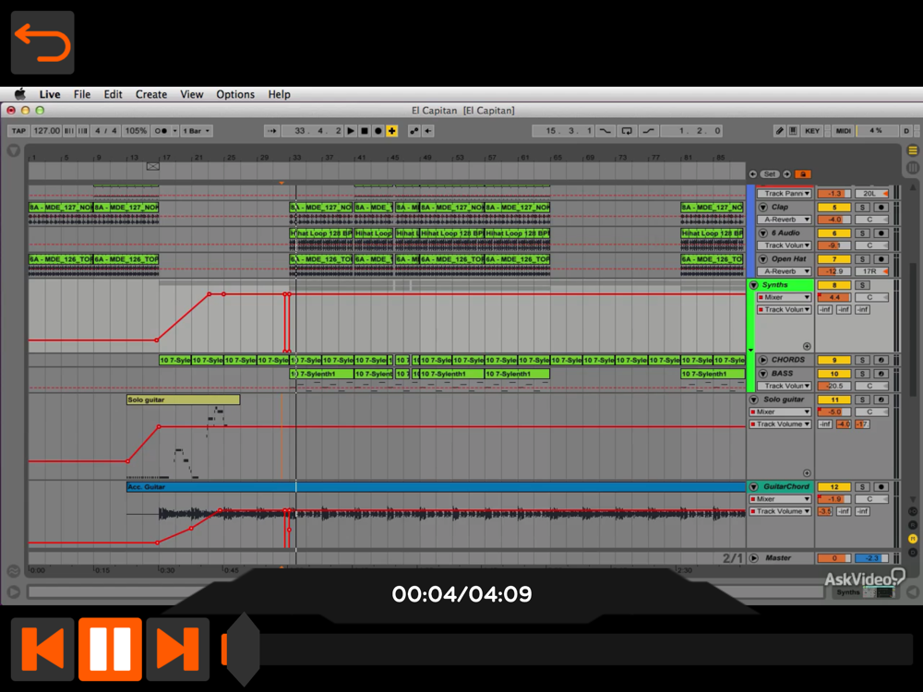Open the 1 Bar quantization dropdown
This screenshot has height=692, width=923.
(197, 131)
